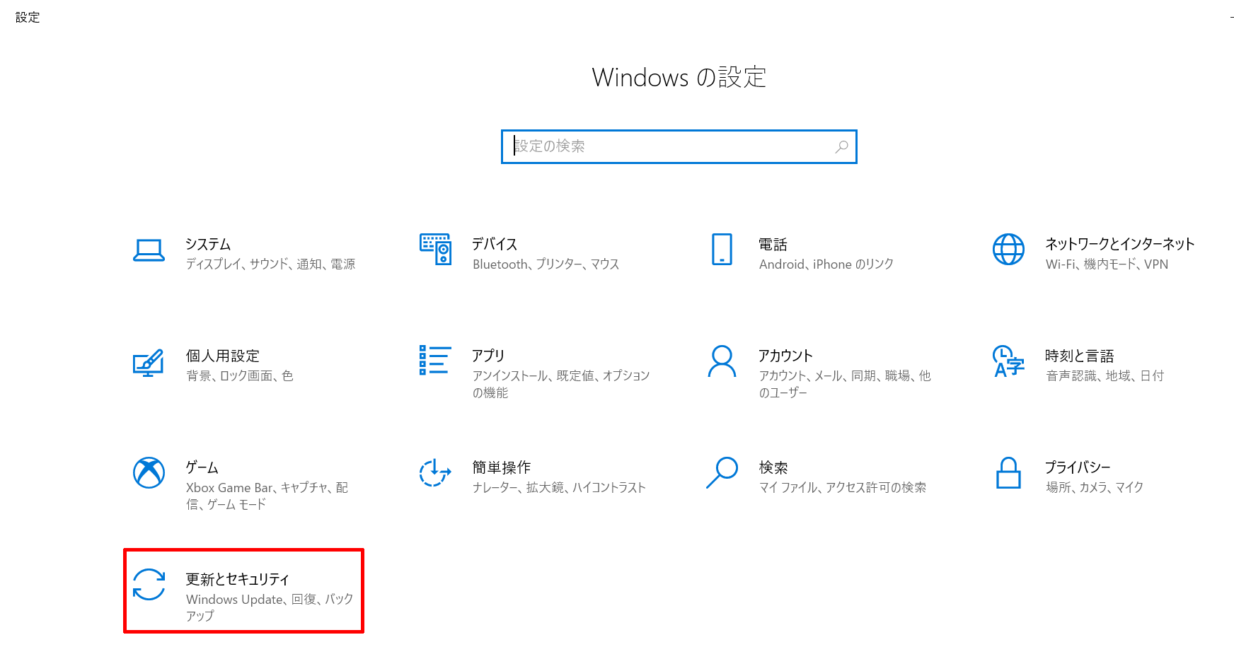Click text Bluetooth、プリンター、マウス
1234x647 pixels.
click(546, 264)
